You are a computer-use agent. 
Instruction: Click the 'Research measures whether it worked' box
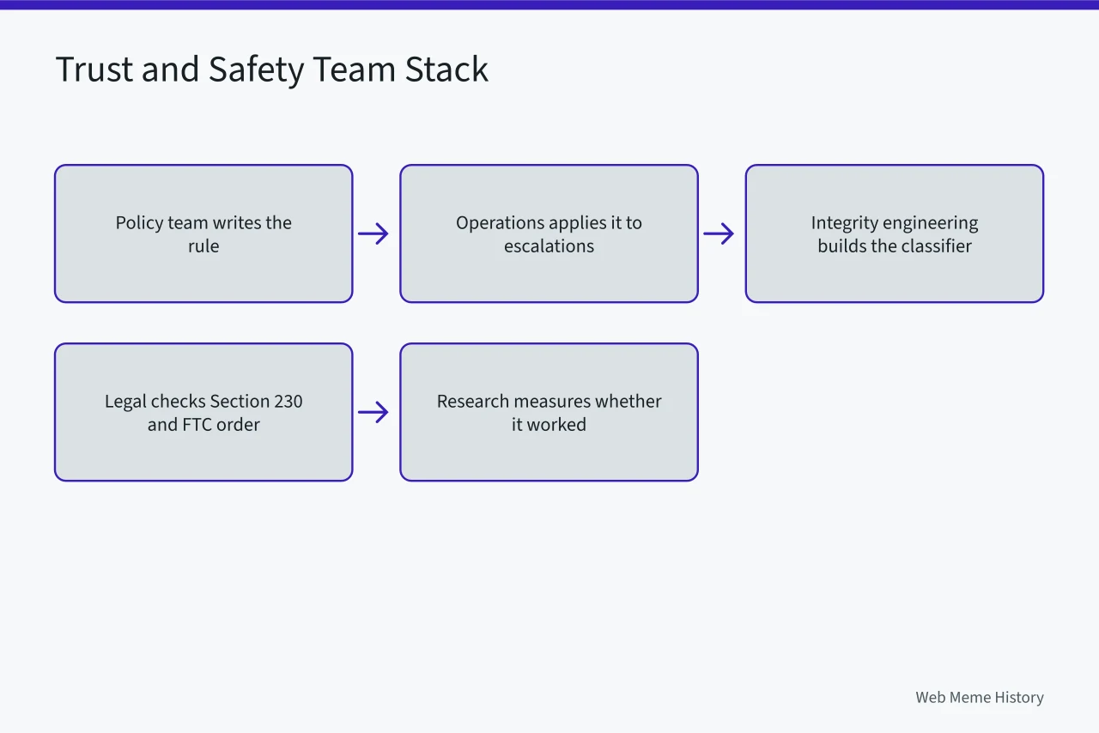549,412
